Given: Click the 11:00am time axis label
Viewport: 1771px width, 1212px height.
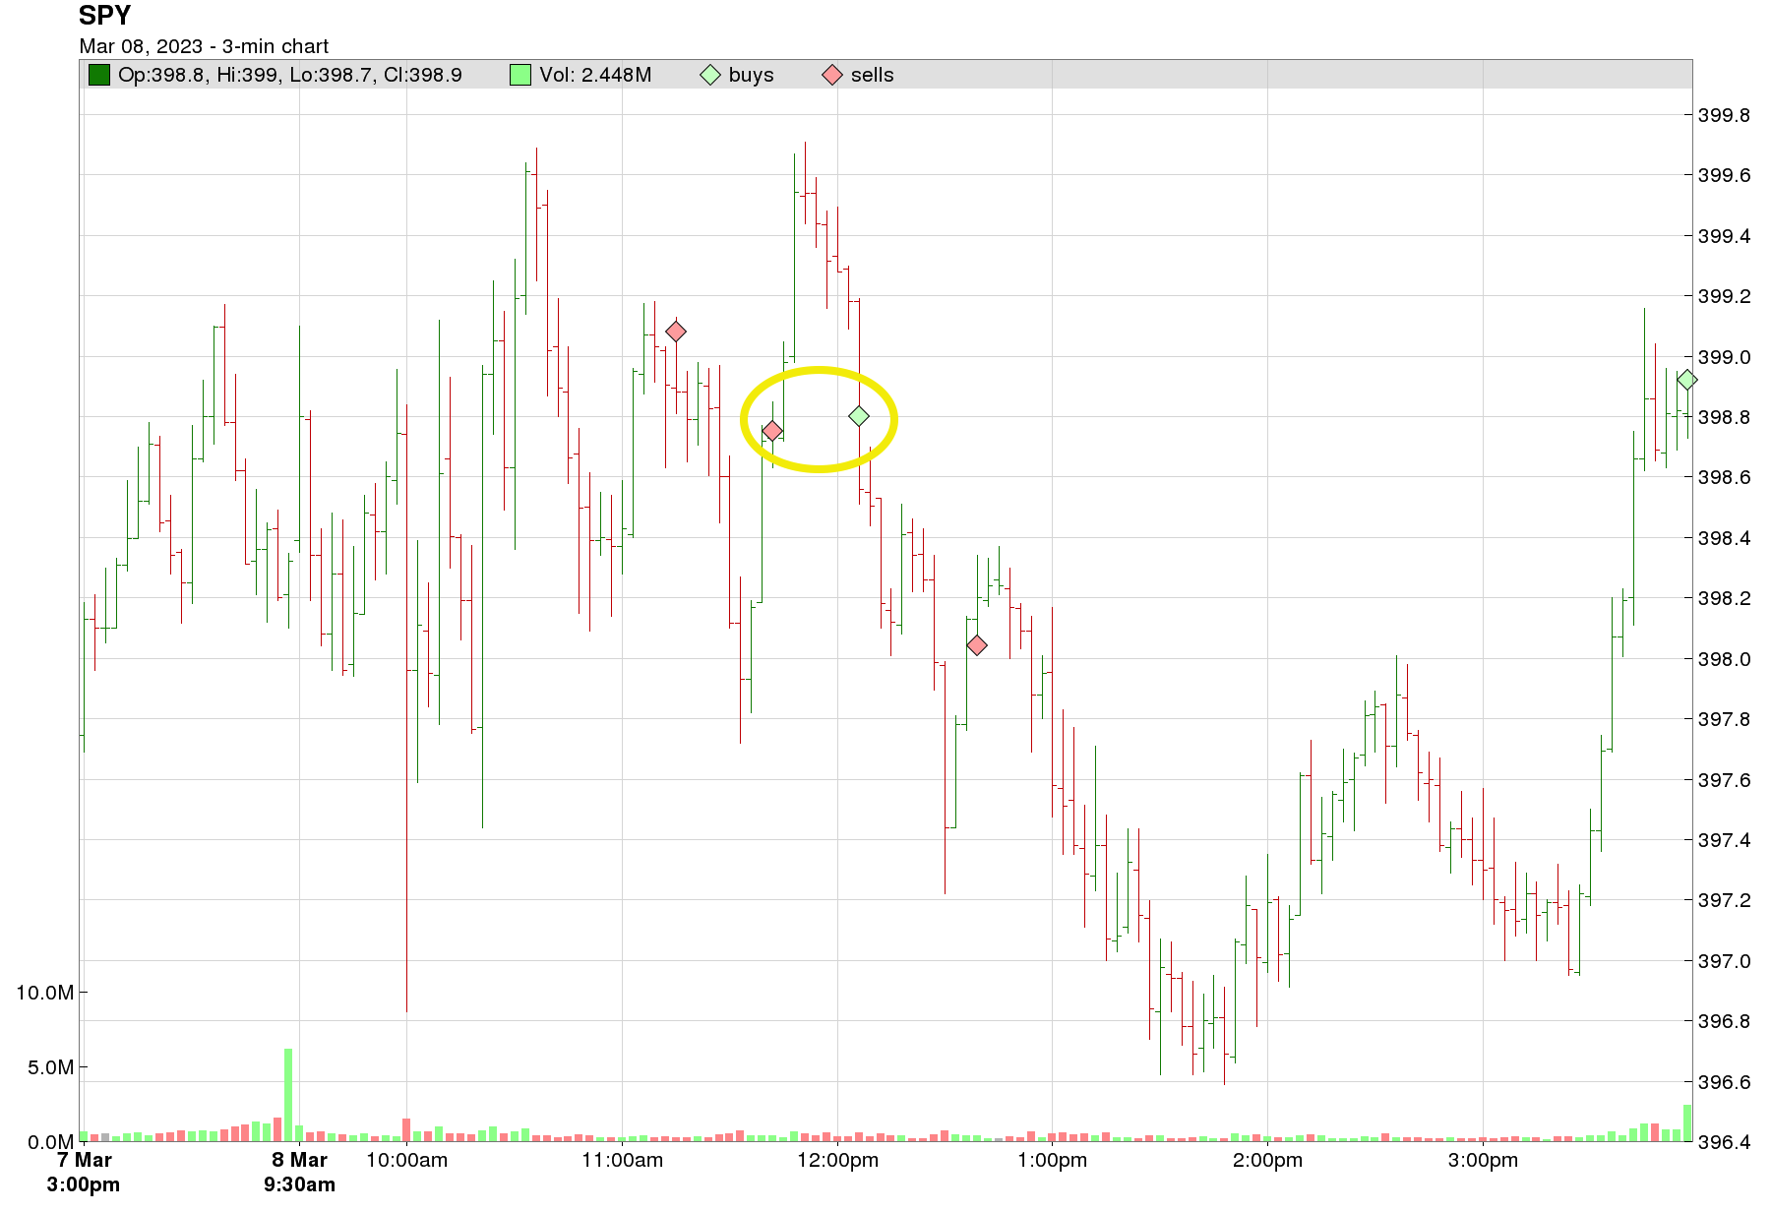Looking at the screenshot, I should (622, 1160).
